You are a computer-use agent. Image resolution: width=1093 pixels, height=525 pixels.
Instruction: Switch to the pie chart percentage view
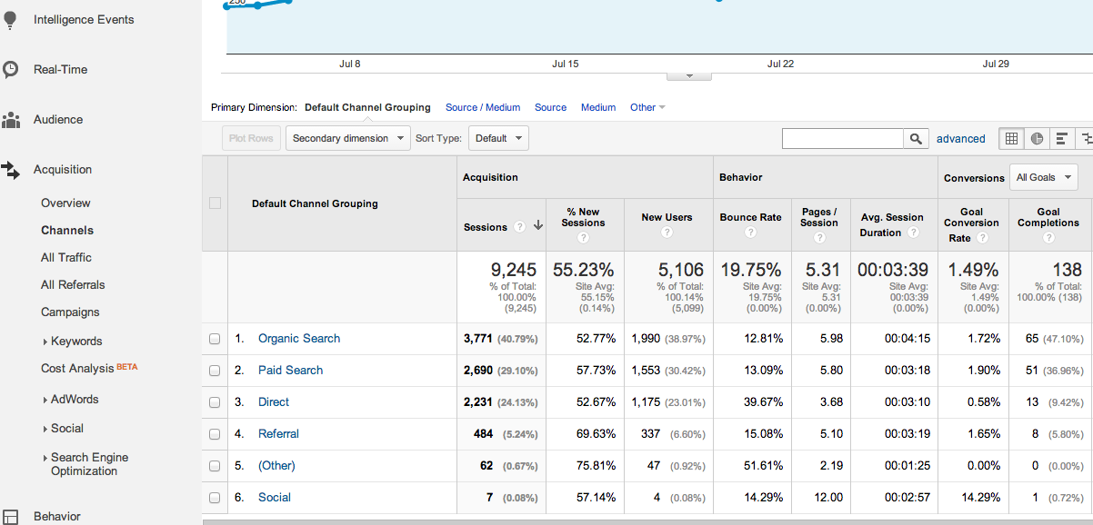pyautogui.click(x=1037, y=138)
